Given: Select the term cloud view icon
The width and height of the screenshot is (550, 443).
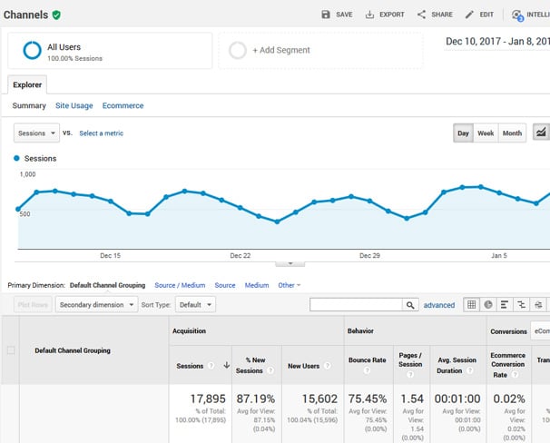Looking at the screenshot, I should click(x=538, y=304).
